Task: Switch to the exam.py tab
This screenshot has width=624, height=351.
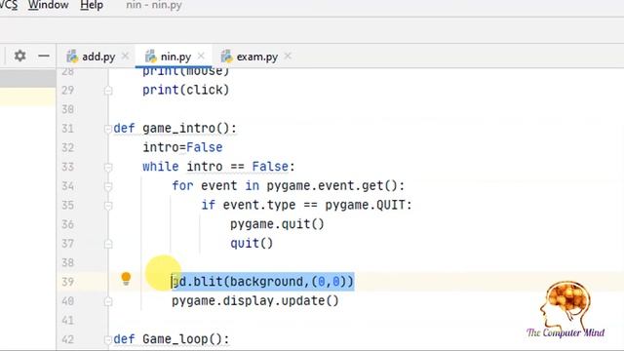Action: tap(257, 57)
